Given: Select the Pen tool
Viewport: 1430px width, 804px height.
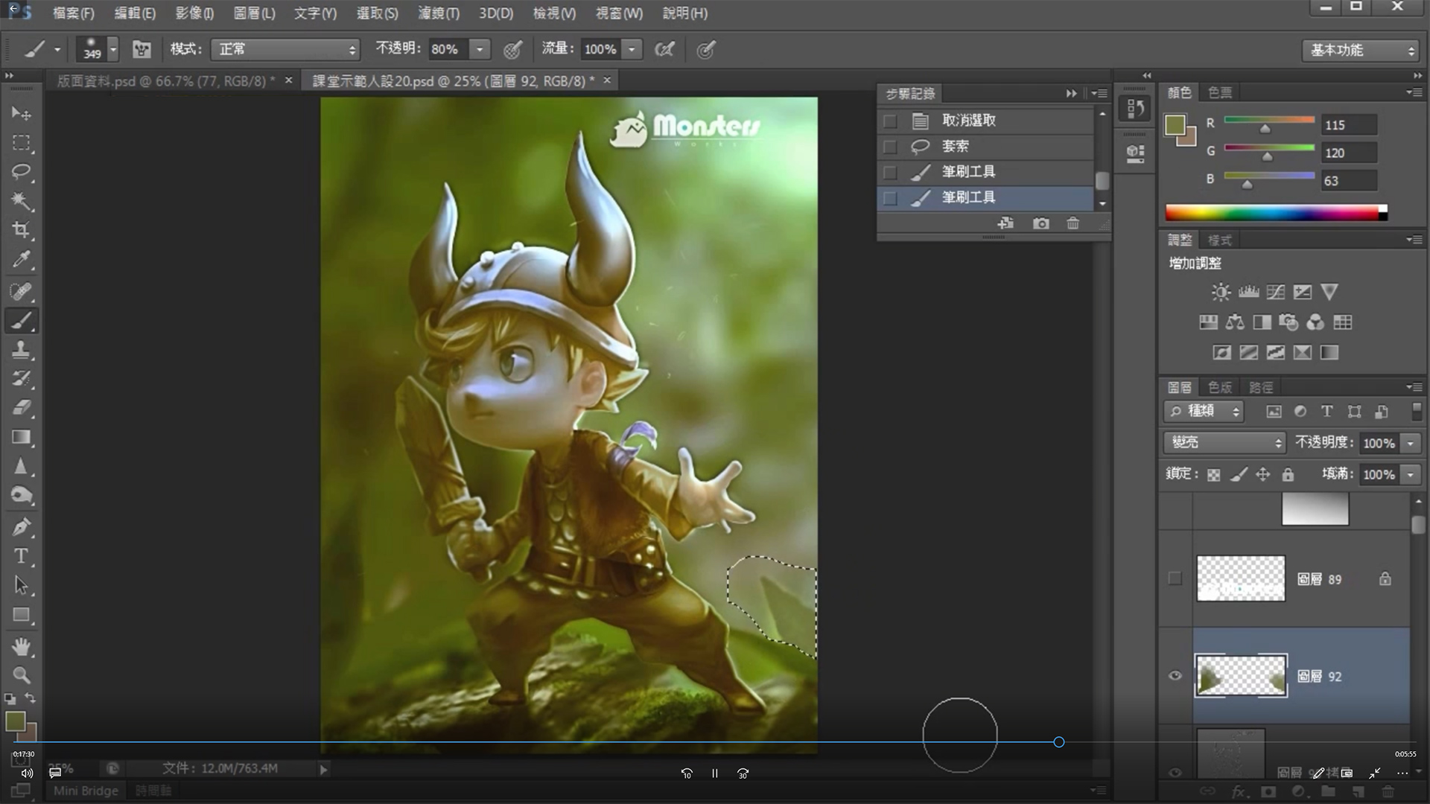Looking at the screenshot, I should (x=21, y=528).
